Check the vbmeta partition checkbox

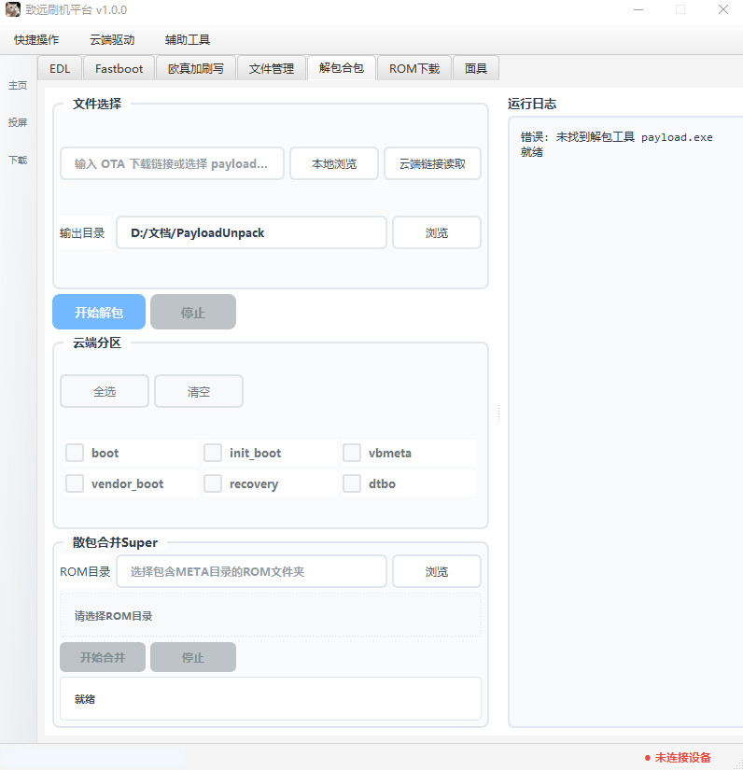(x=352, y=453)
